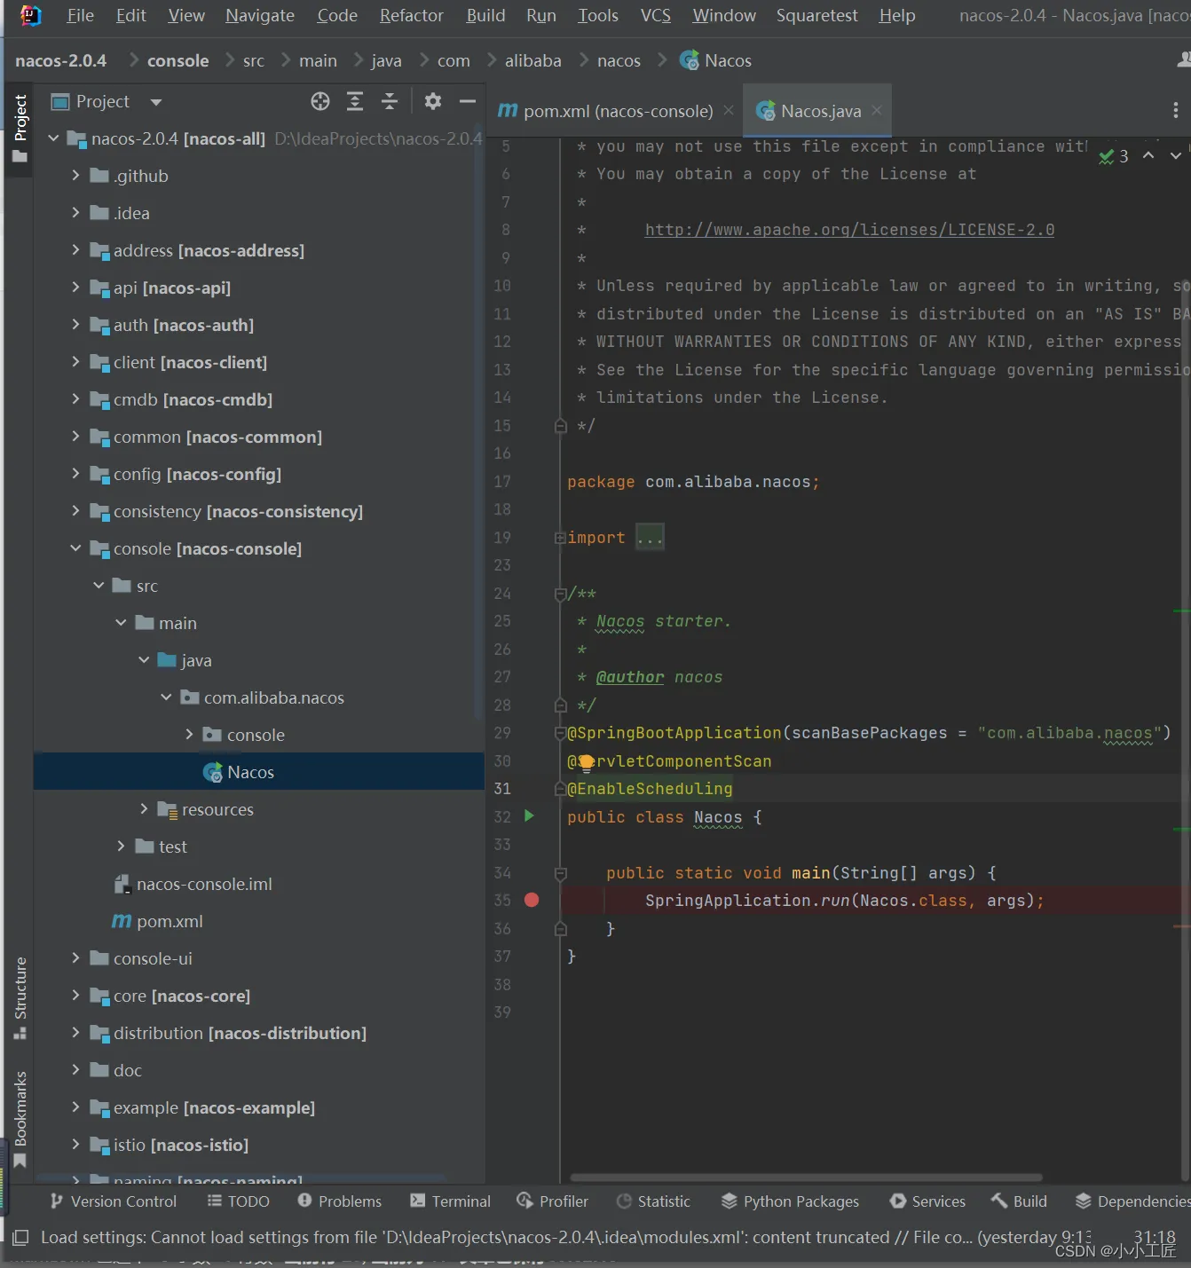Expand the resources folder

tap(144, 809)
